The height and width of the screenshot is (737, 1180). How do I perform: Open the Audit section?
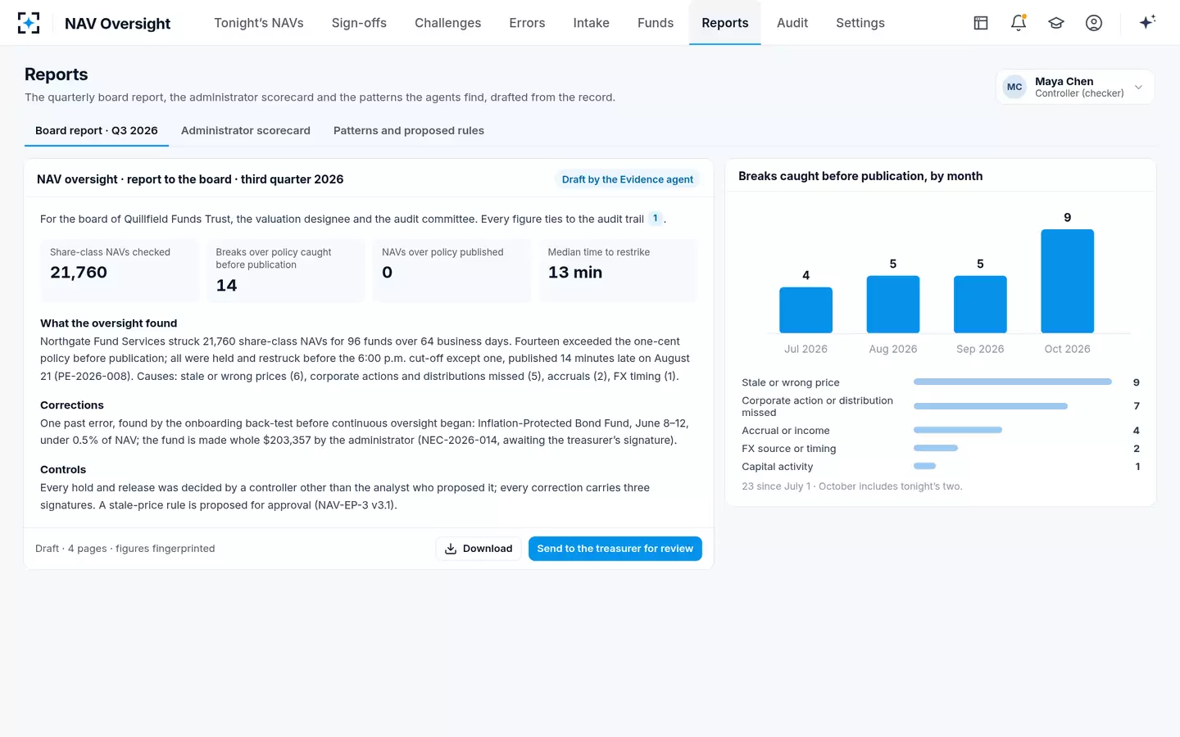(x=792, y=23)
